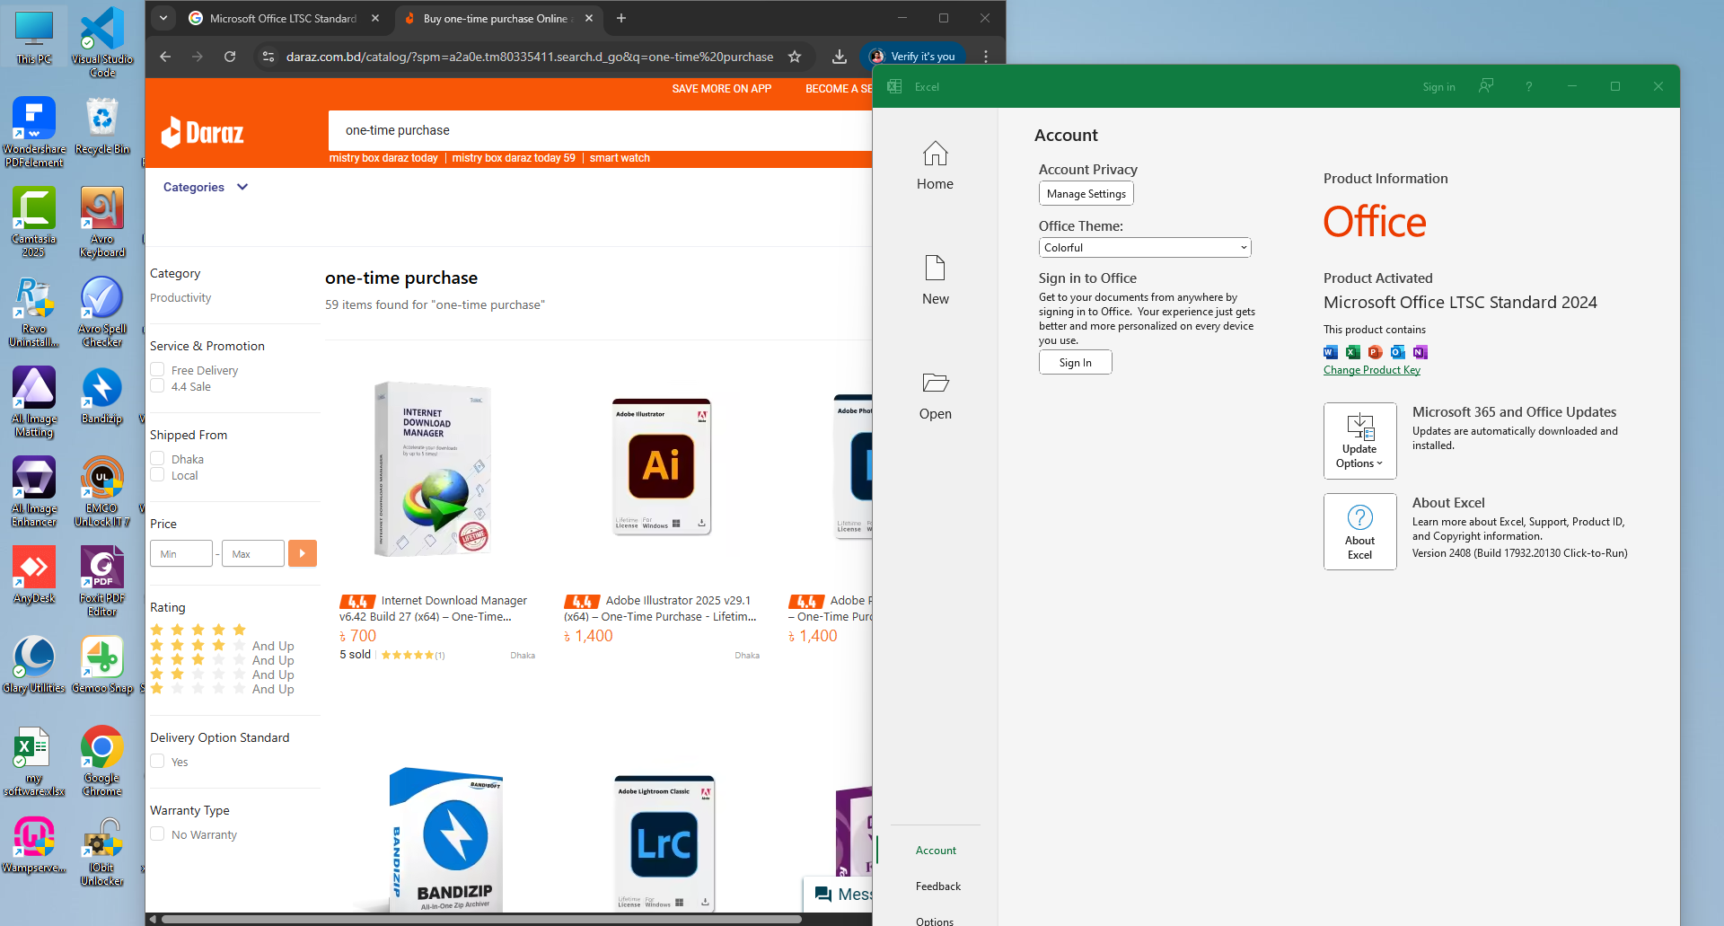The height and width of the screenshot is (926, 1724).
Task: Switch to Microsoft Office LTSC Standard tab
Action: point(282,18)
